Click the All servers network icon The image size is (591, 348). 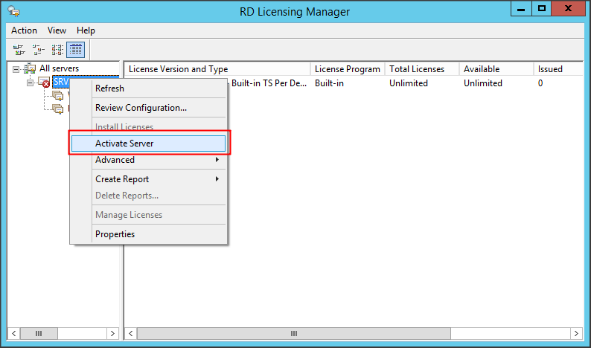pos(30,68)
